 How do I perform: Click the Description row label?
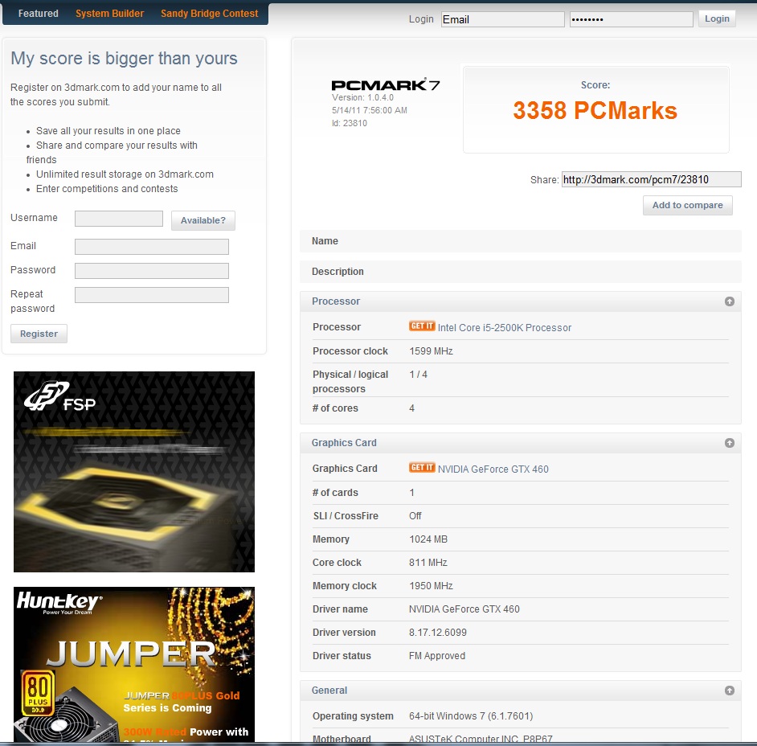click(338, 272)
